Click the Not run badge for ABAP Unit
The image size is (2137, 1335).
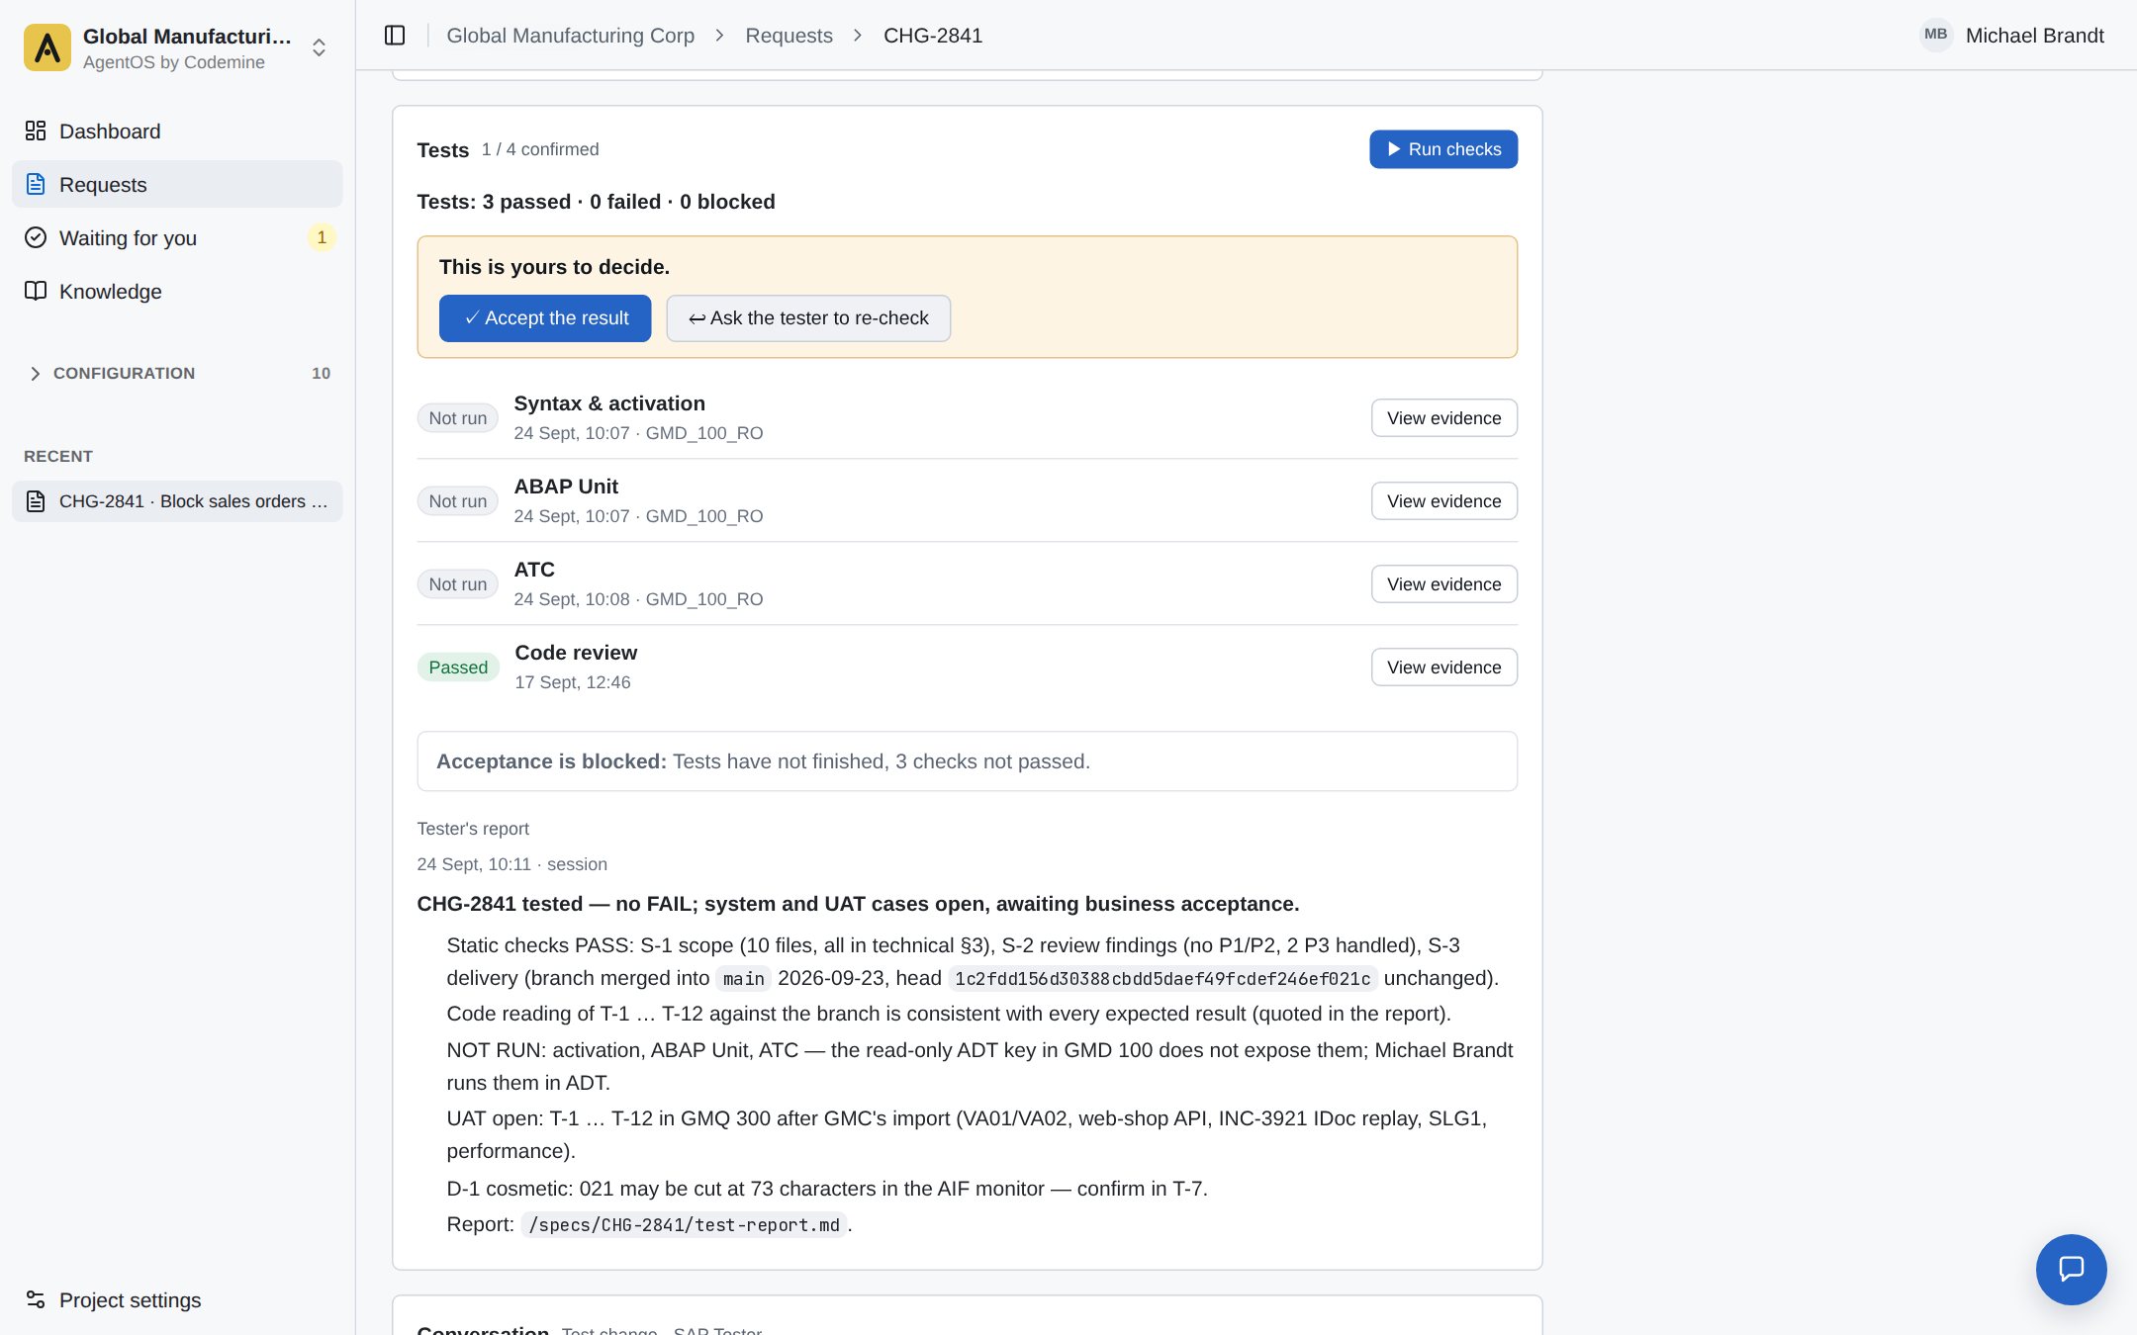(x=457, y=500)
